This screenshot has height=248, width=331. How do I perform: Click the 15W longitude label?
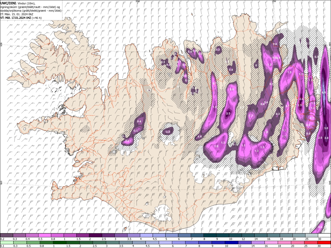point(274,1)
